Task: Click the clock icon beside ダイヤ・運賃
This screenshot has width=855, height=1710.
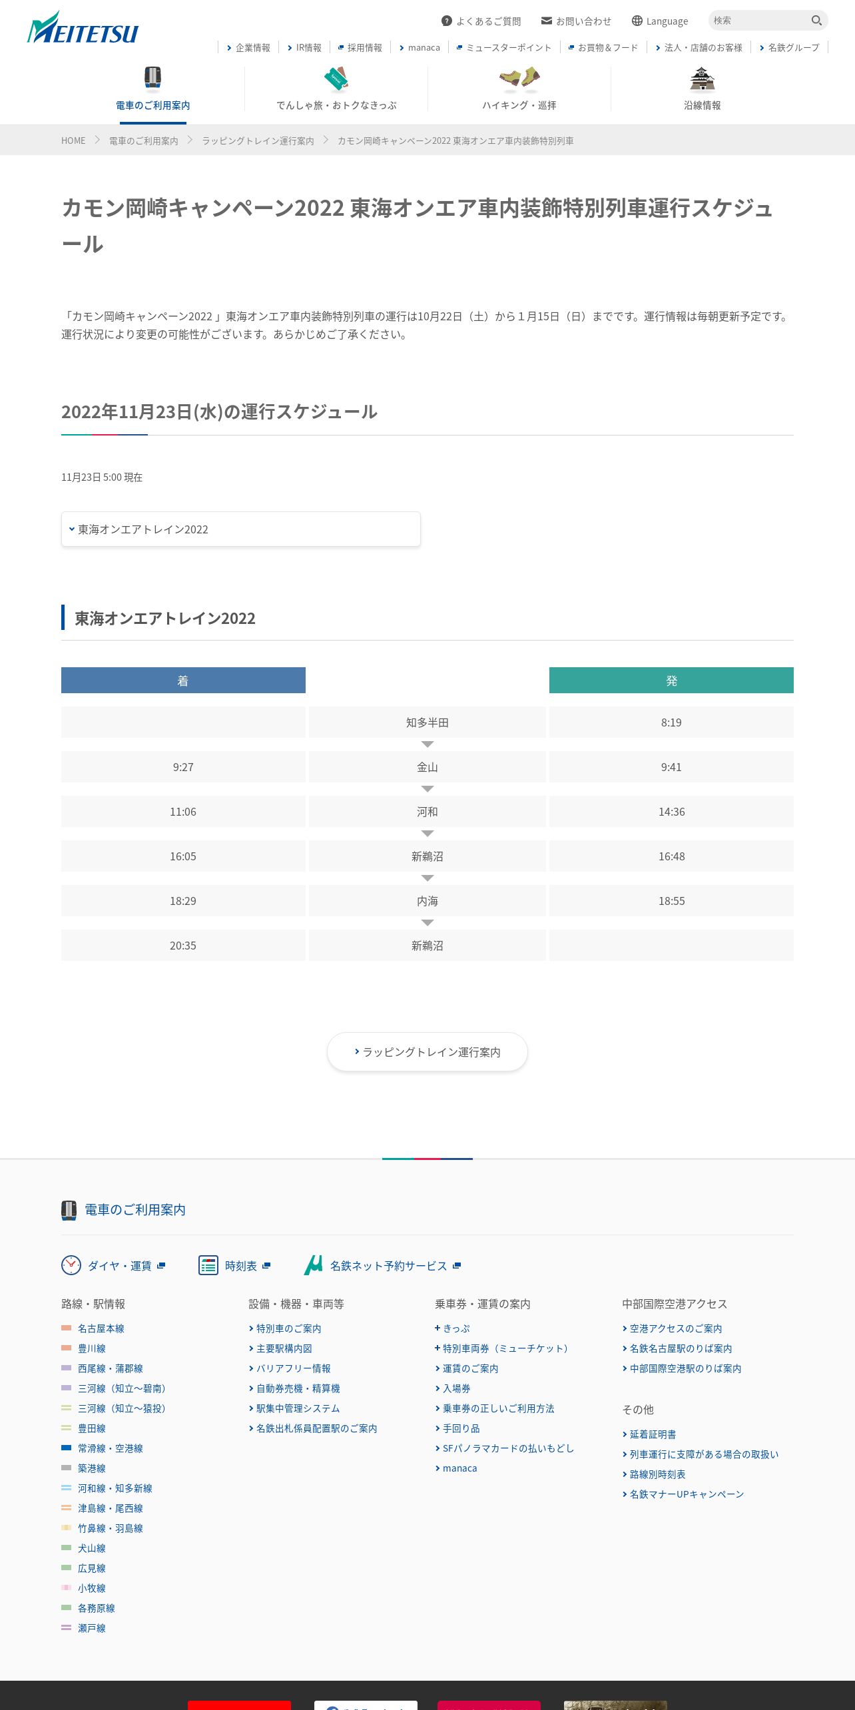Action: pos(71,1265)
